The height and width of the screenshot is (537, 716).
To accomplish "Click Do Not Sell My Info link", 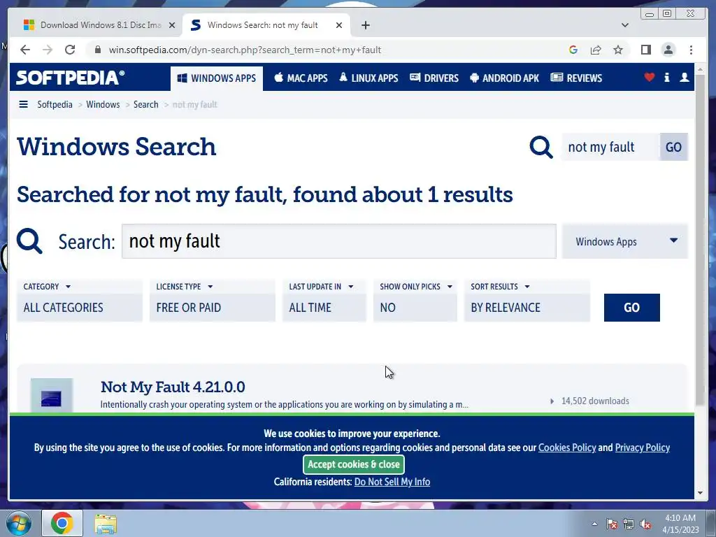I will [392, 482].
